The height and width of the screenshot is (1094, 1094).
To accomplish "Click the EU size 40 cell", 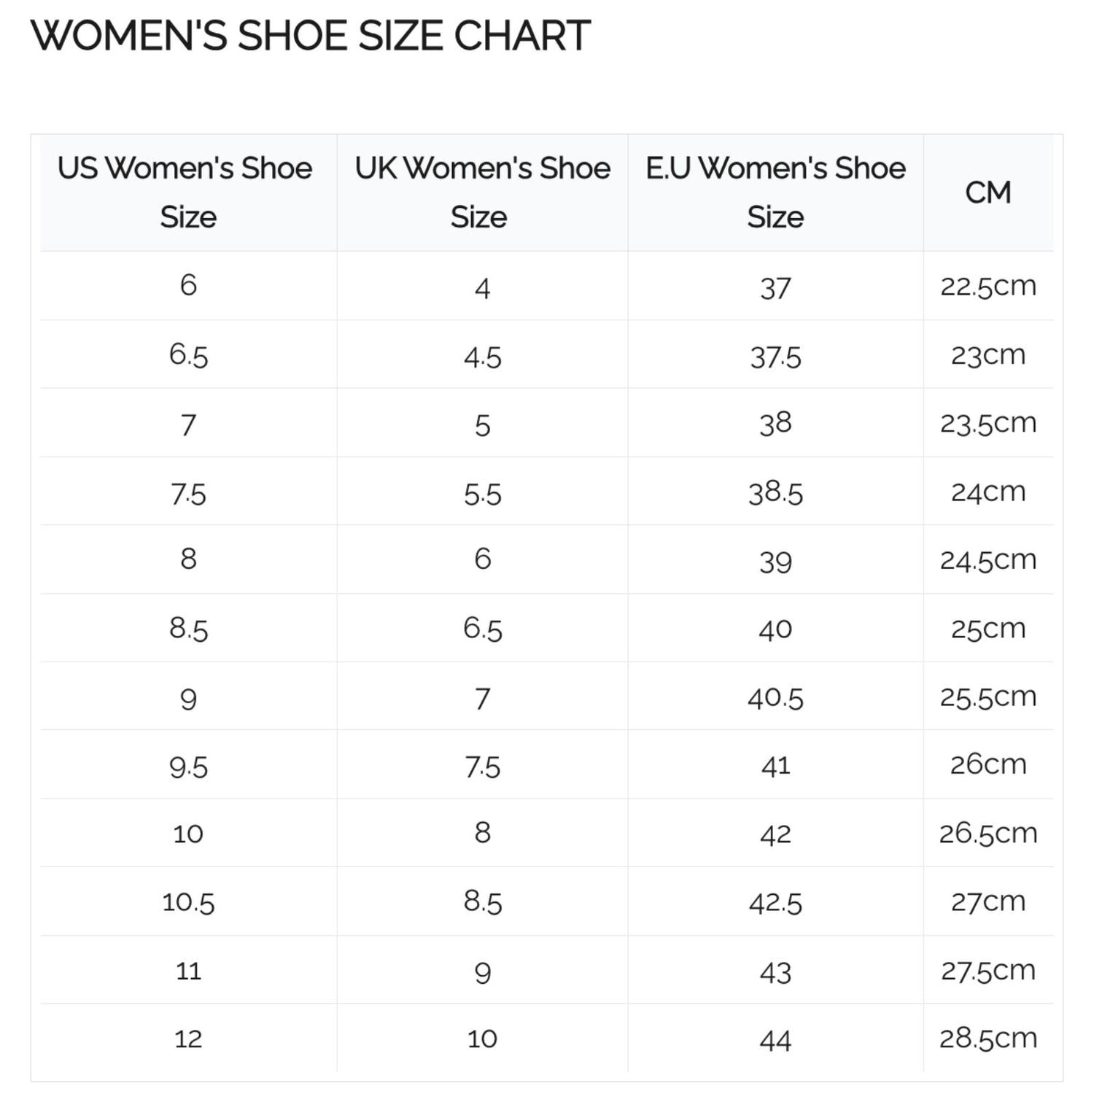I will pos(775,629).
